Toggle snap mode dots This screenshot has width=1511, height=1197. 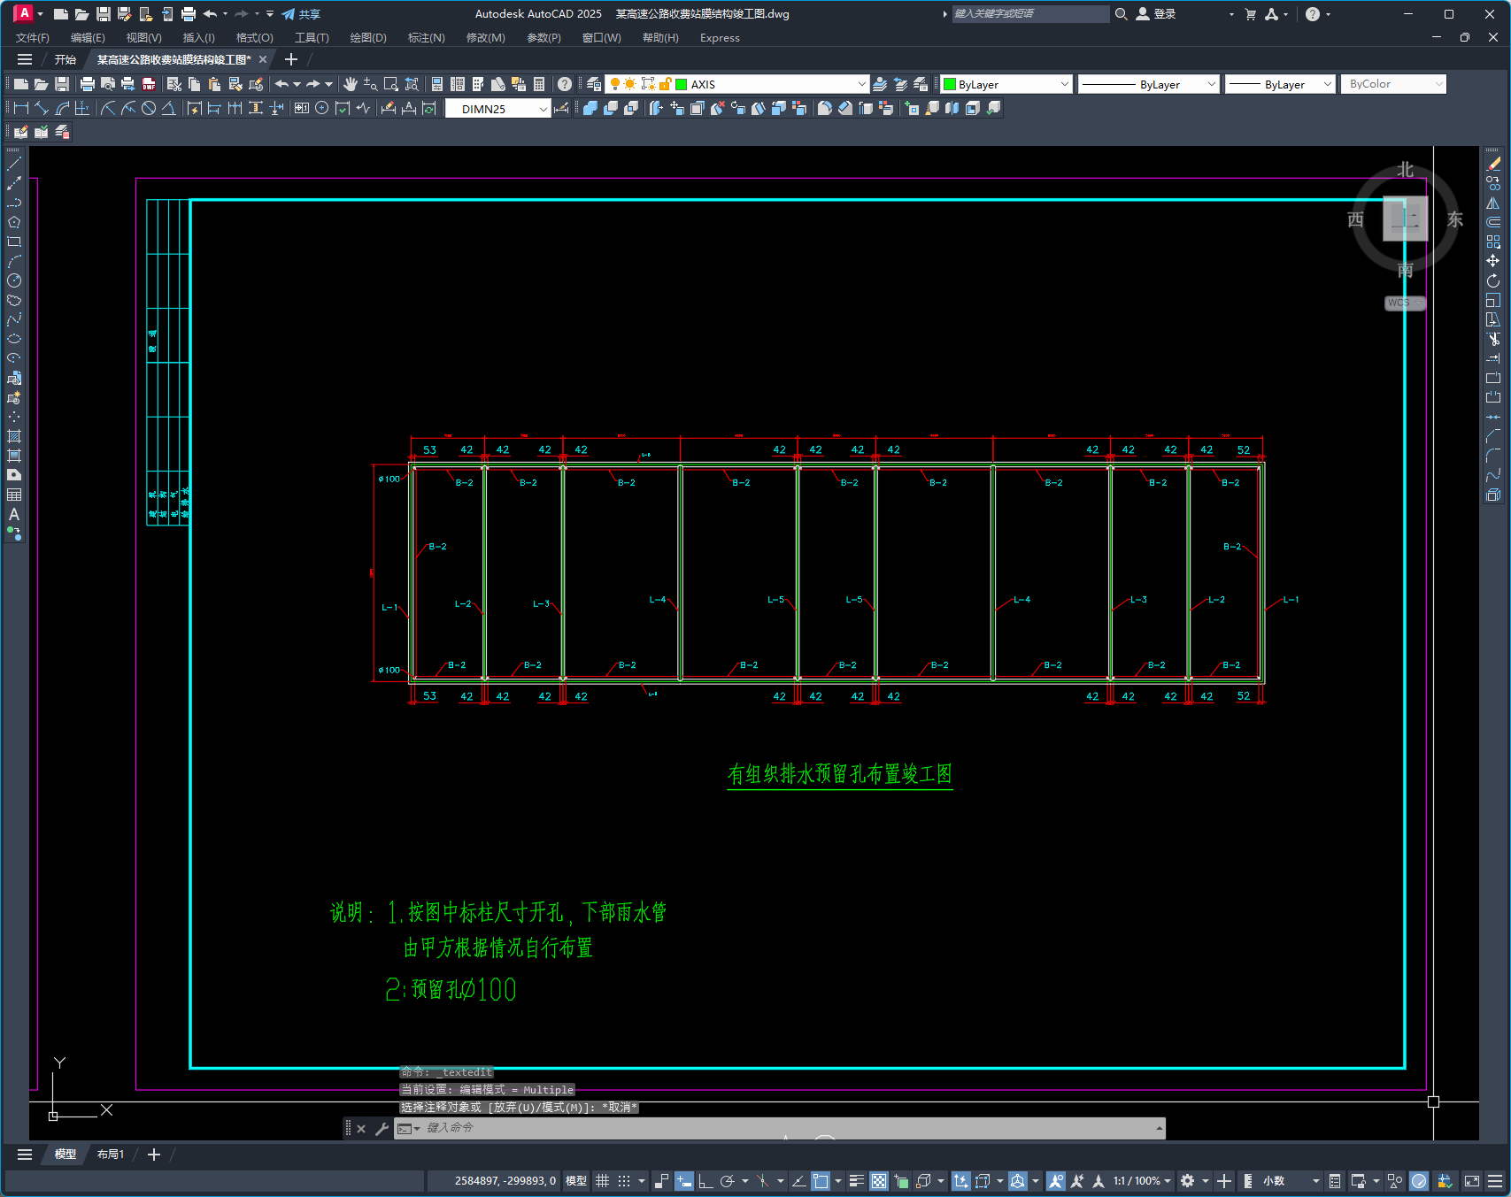pos(624,1181)
